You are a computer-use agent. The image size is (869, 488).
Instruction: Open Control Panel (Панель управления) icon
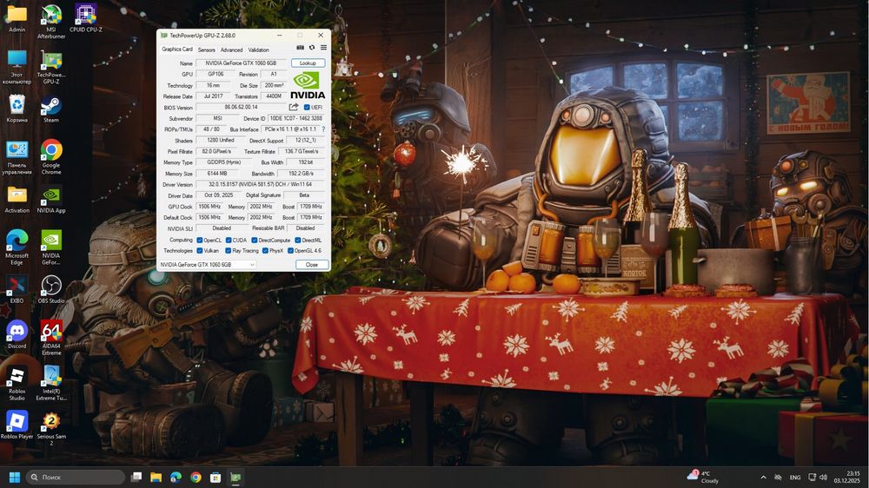point(17,157)
